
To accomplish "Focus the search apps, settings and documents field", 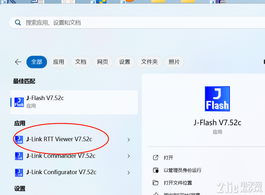I will (137, 22).
